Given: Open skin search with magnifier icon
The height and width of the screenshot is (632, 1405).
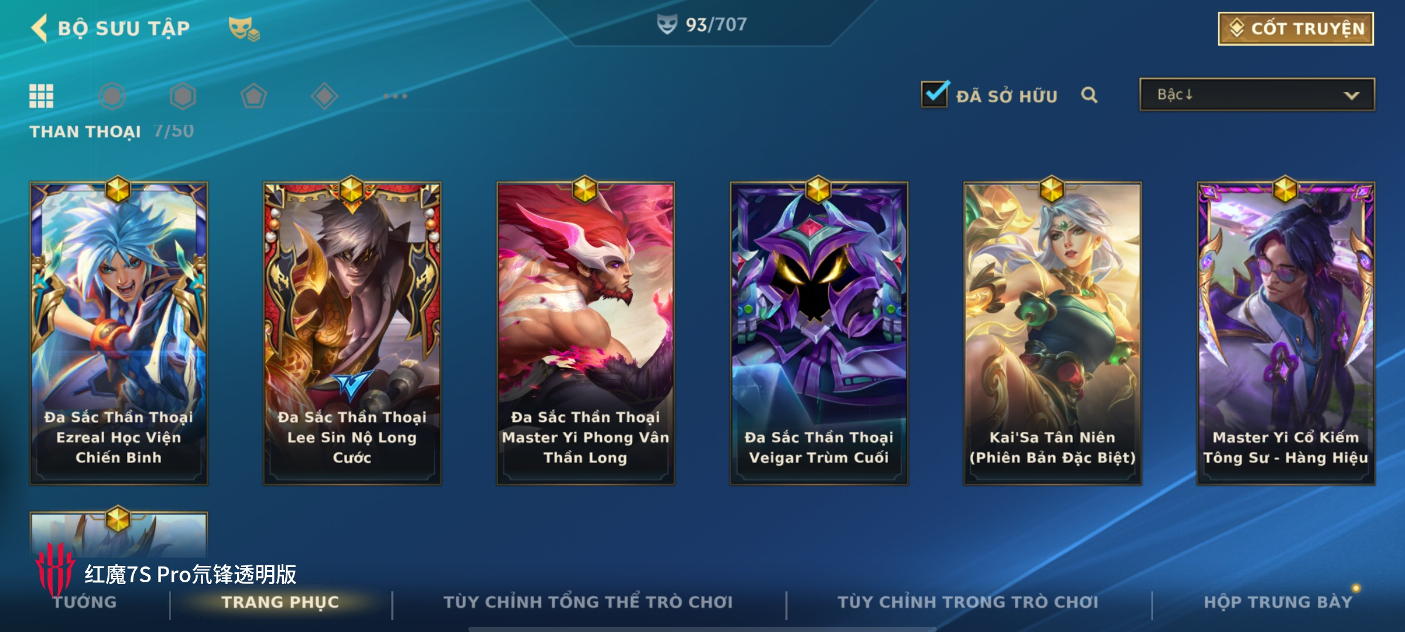Looking at the screenshot, I should click(1089, 95).
